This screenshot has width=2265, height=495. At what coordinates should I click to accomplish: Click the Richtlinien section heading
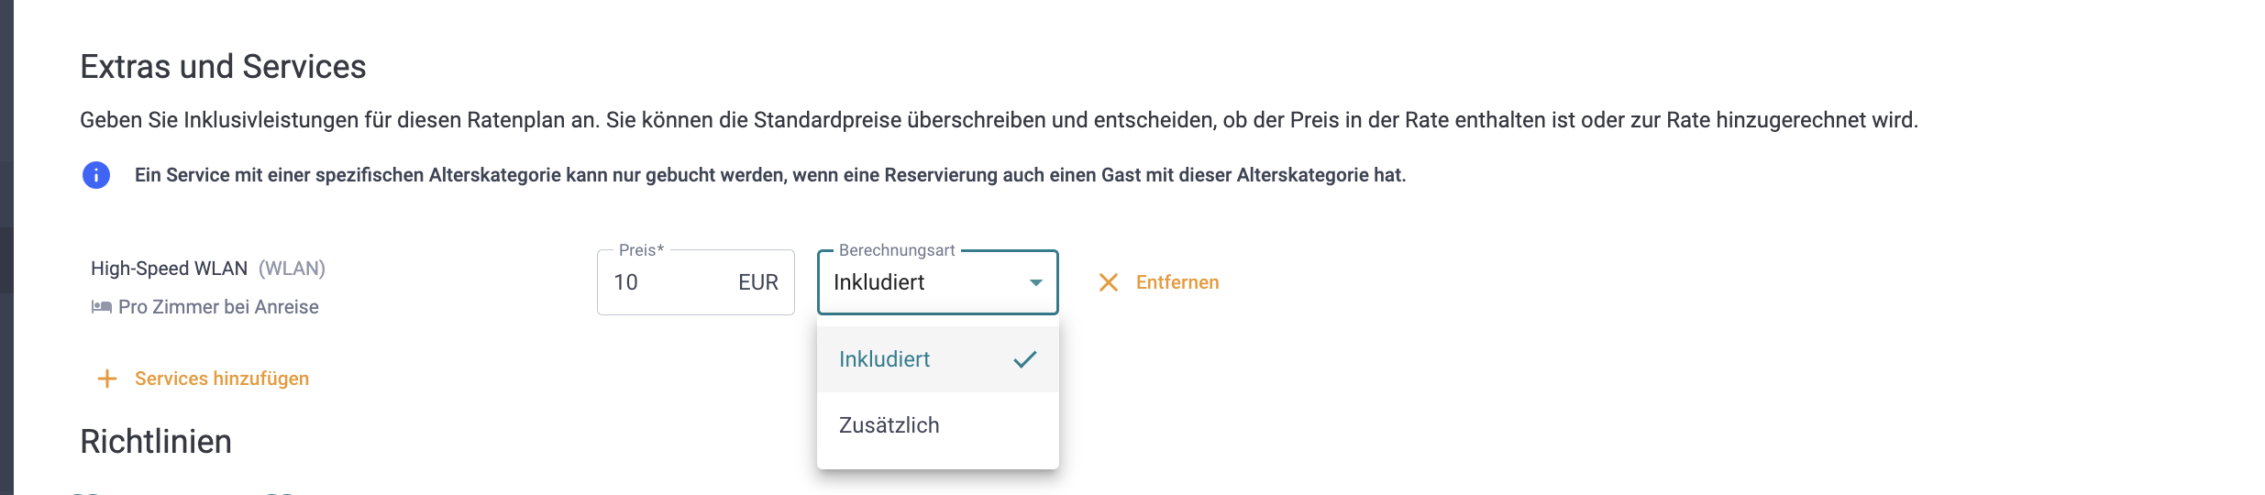[x=156, y=442]
